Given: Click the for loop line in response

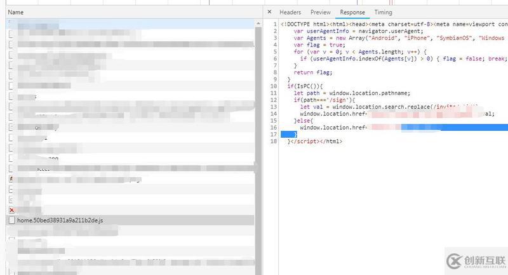Looking at the screenshot, I should [x=360, y=52].
